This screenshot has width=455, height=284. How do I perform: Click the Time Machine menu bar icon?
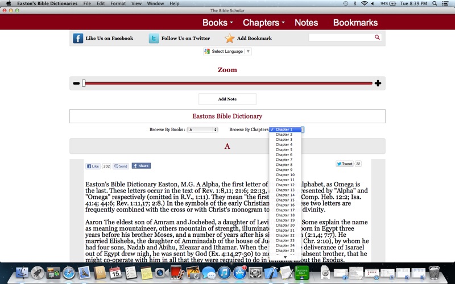pyautogui.click(x=345, y=3)
